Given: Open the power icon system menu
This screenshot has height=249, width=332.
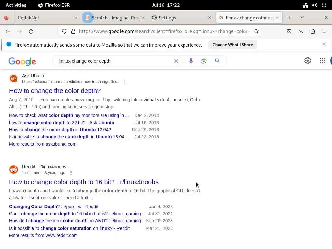Looking at the screenshot, I should (x=324, y=5).
